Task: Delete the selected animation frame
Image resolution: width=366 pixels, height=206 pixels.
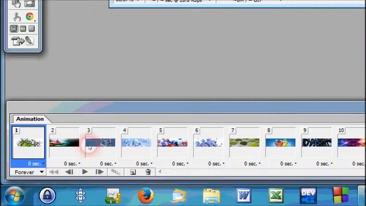Action: point(148,172)
